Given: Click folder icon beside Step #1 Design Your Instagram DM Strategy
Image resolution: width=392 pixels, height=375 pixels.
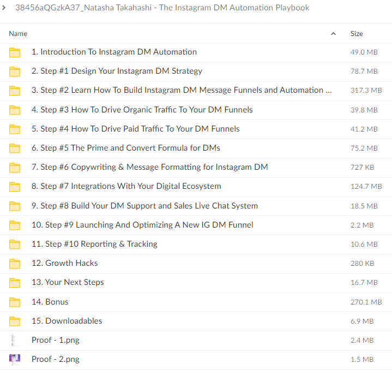Looking at the screenshot, I should click(15, 72).
